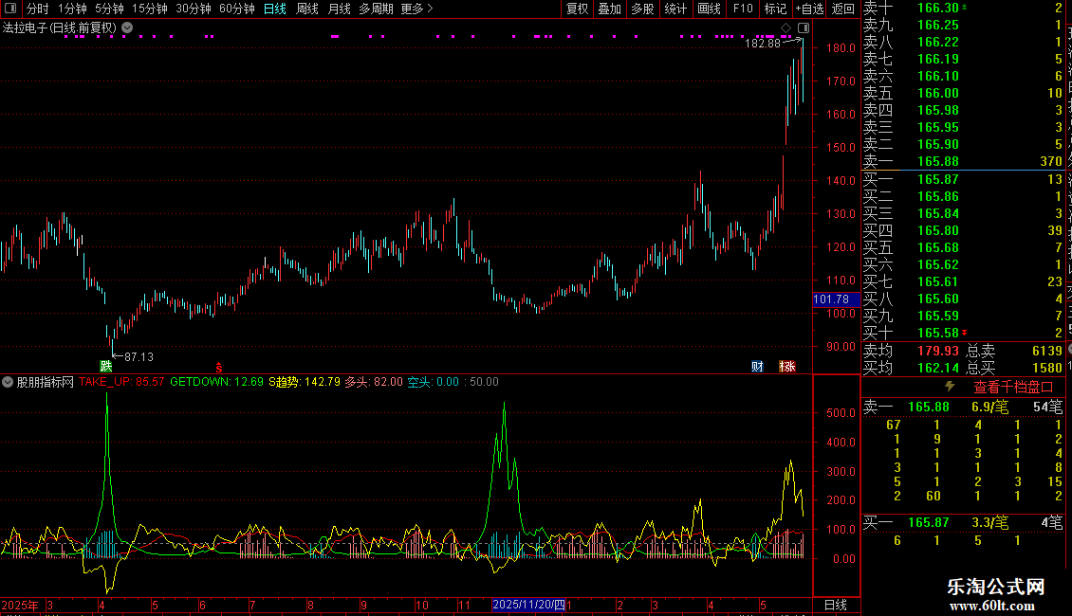Click the 买五 165.68 order row
1072x616 pixels.
pos(963,247)
